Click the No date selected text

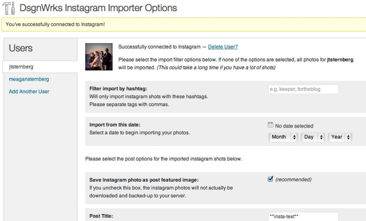coord(294,126)
